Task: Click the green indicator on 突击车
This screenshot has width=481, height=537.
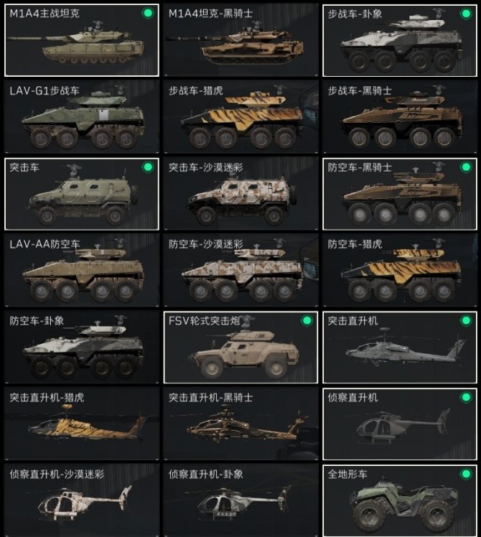Action: [148, 167]
